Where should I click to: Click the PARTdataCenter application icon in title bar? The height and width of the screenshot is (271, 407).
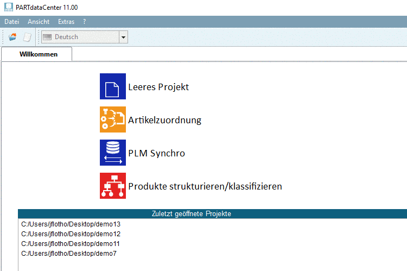pos(9,7)
